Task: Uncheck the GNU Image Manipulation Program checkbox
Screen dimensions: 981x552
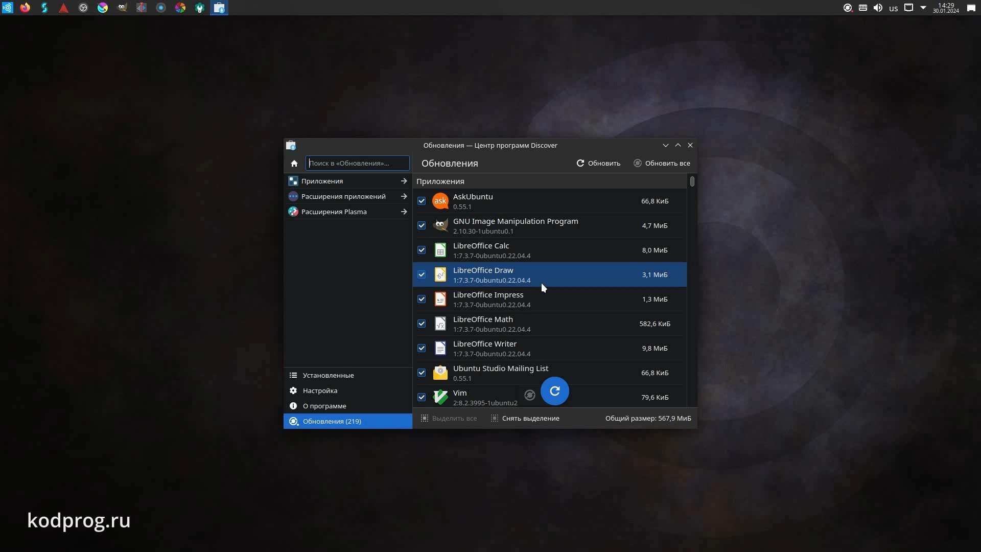Action: 422,225
